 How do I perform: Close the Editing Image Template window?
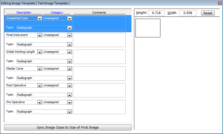(220, 3)
